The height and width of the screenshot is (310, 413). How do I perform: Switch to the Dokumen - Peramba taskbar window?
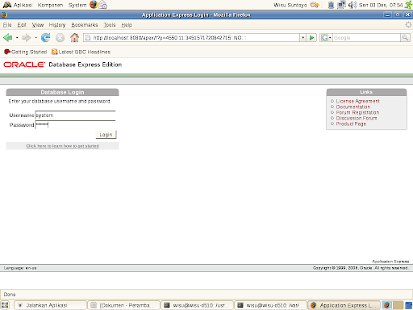pyautogui.click(x=123, y=305)
